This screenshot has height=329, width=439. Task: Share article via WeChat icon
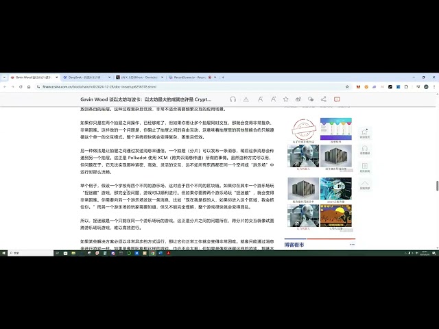point(311,99)
